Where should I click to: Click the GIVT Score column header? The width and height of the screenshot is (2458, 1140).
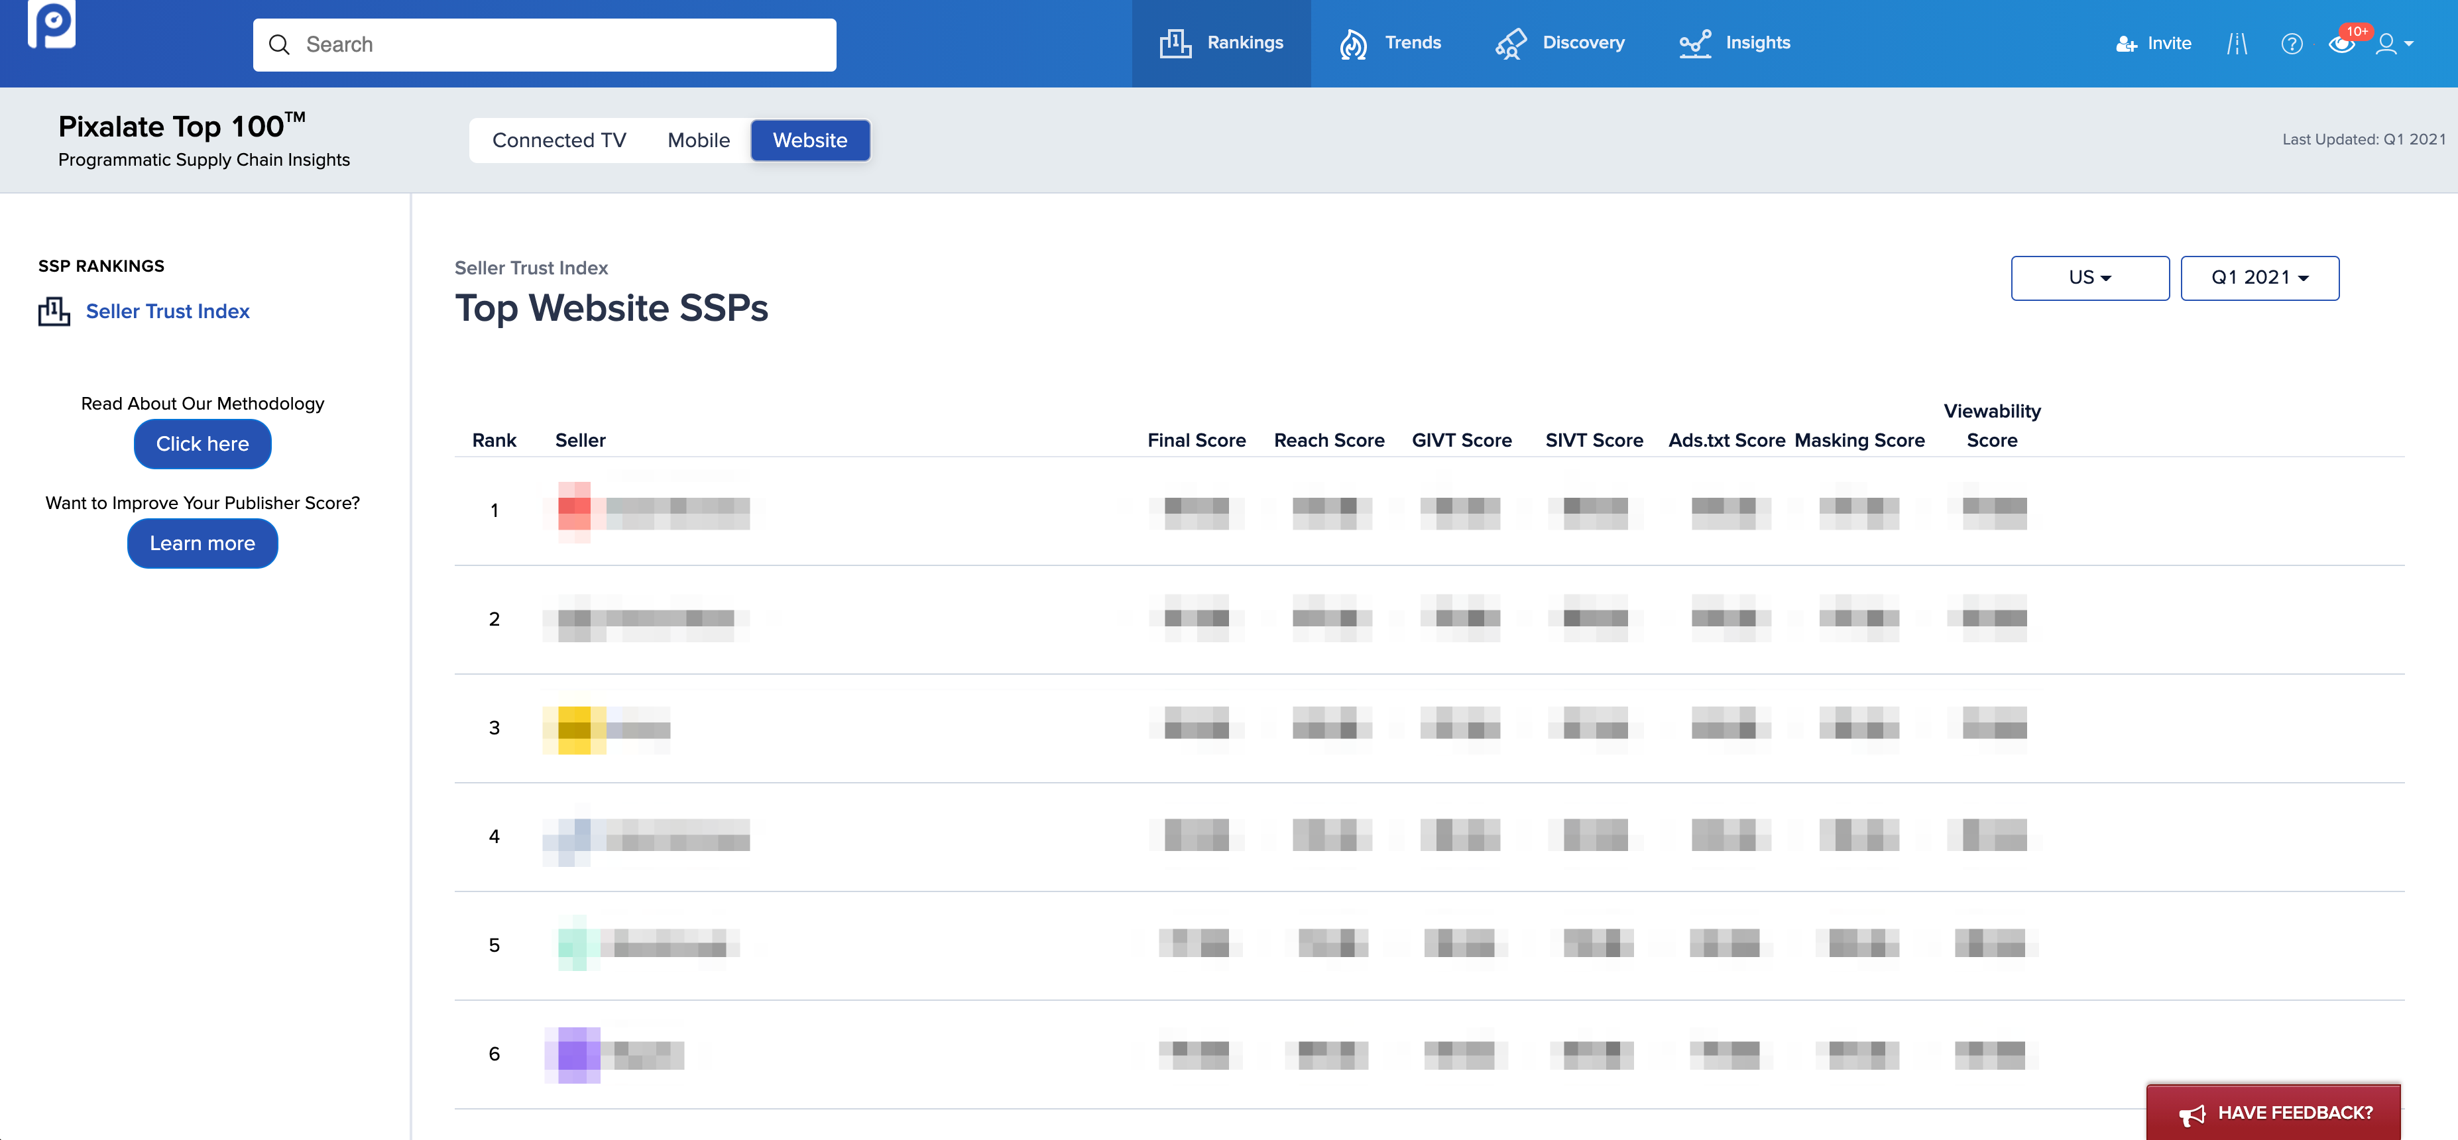click(x=1462, y=440)
